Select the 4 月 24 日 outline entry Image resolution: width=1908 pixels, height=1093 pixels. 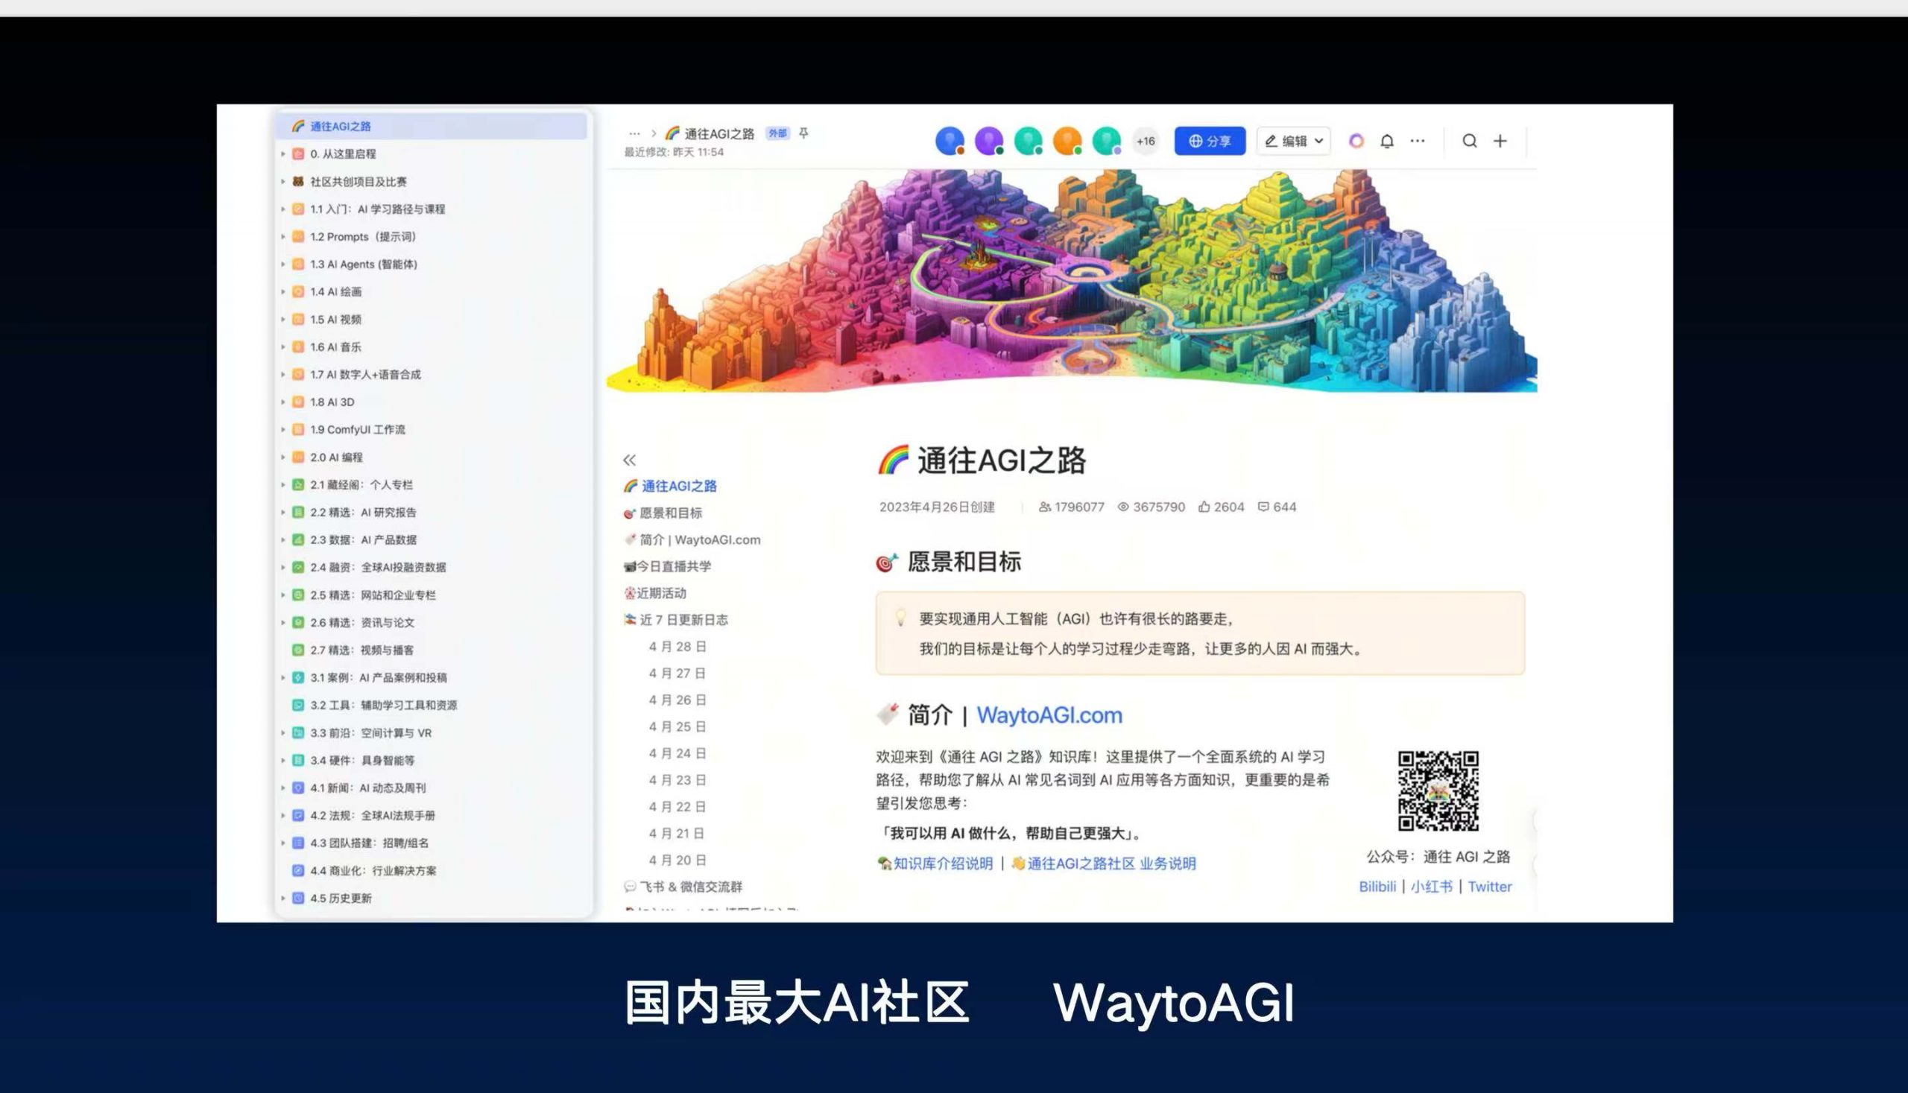(677, 753)
